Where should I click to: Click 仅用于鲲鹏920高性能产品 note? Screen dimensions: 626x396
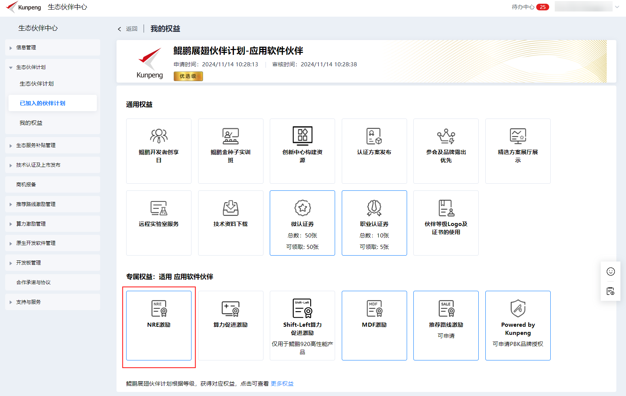[302, 348]
